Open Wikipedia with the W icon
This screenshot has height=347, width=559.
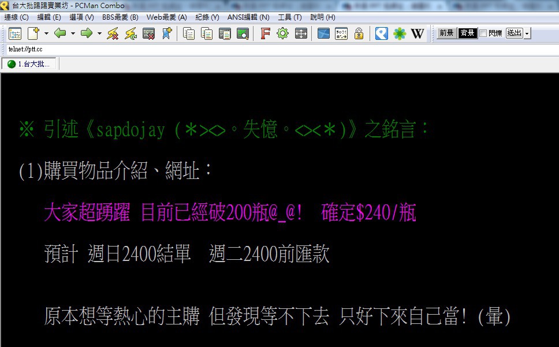418,33
